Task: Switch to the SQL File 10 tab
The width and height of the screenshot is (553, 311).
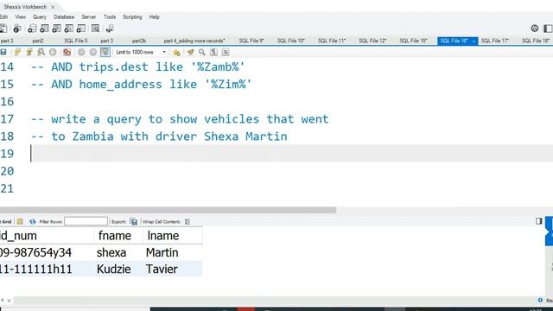Action: (290, 41)
